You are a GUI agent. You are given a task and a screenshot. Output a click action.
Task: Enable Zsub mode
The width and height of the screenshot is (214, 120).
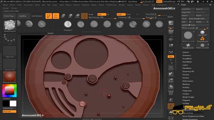(128, 14)
